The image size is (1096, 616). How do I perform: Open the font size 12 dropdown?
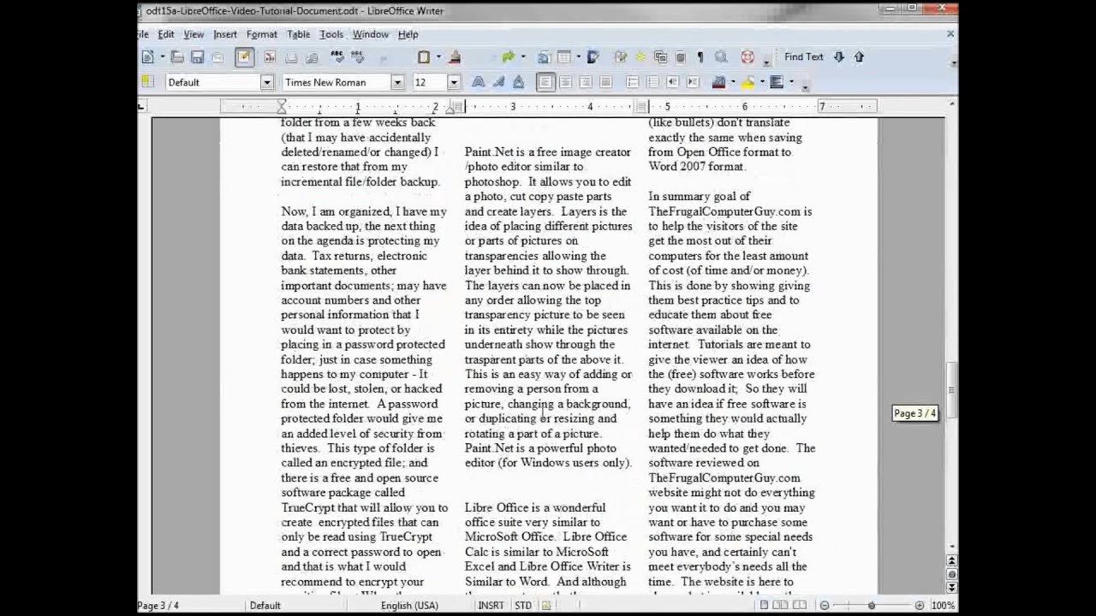click(x=453, y=82)
